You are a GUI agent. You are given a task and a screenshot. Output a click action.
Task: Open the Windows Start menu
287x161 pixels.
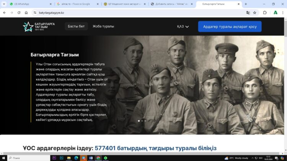[3, 158]
